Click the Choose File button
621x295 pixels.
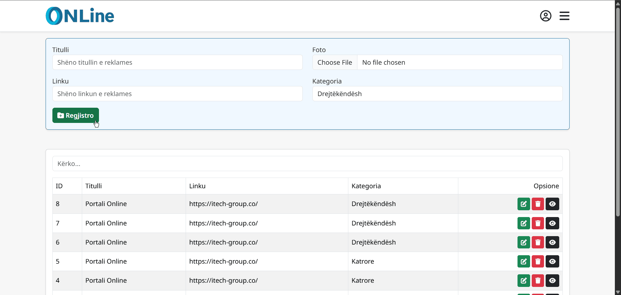click(x=335, y=62)
